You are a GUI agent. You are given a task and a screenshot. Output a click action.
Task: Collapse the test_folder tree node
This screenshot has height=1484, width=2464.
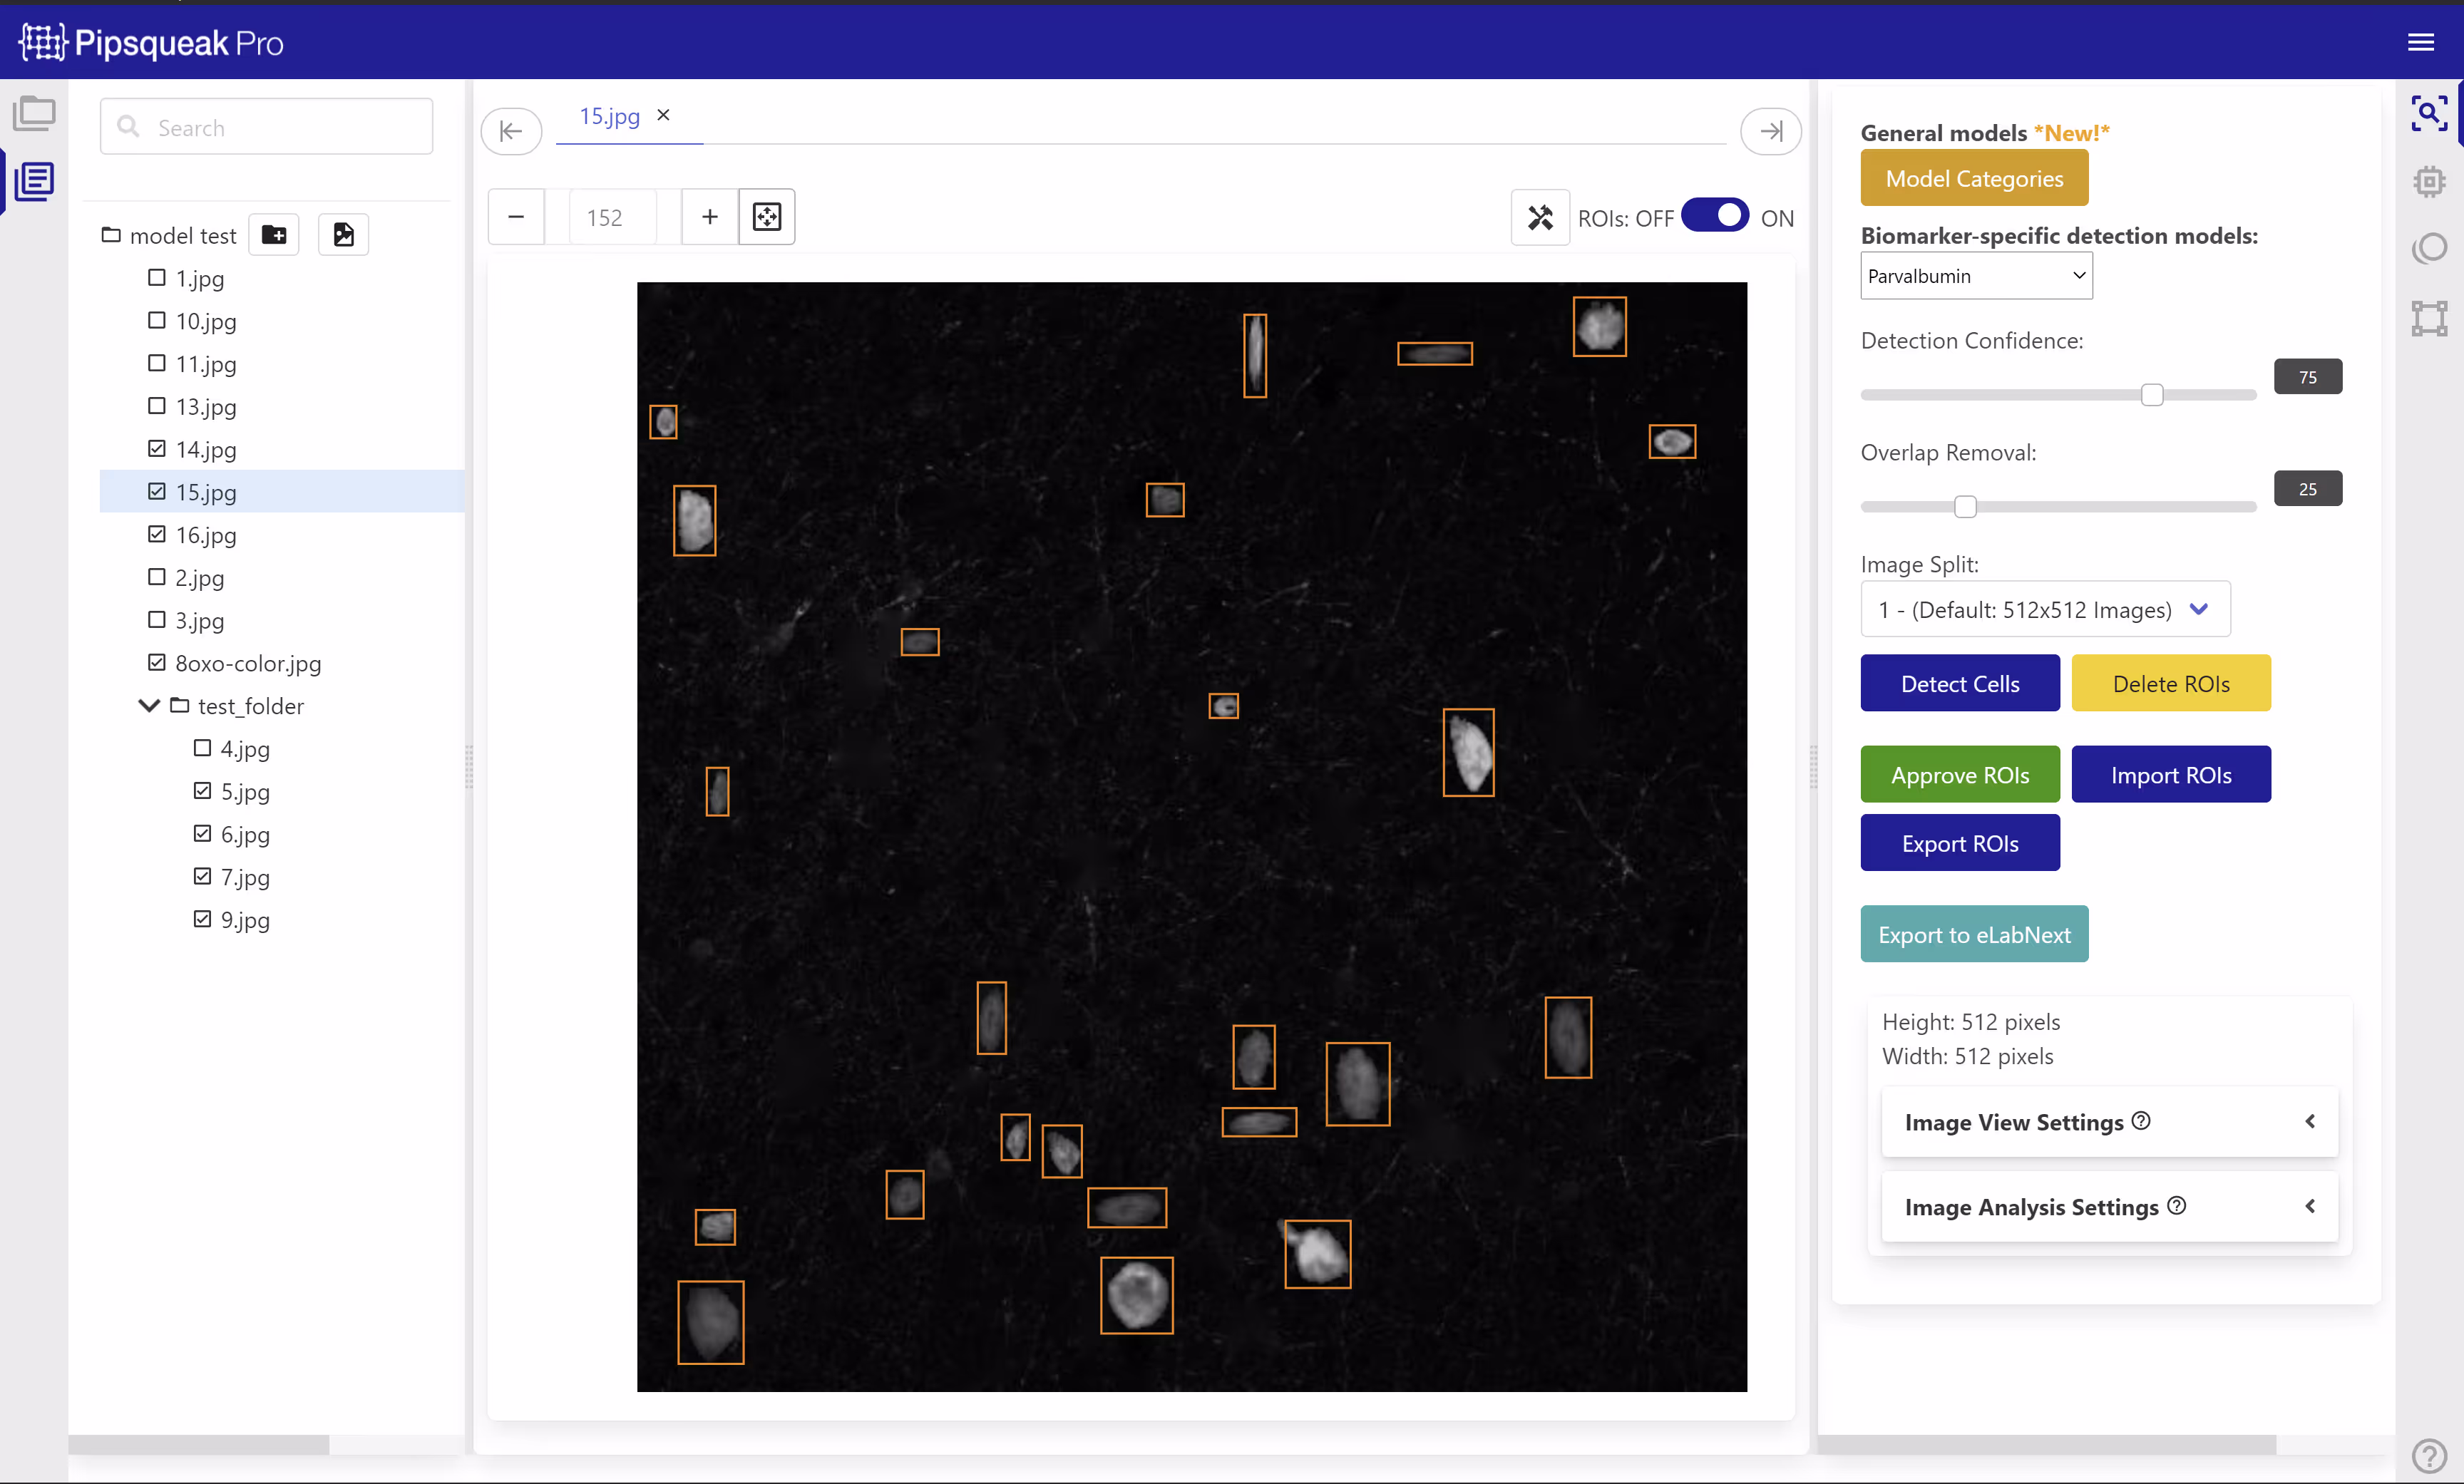(149, 706)
